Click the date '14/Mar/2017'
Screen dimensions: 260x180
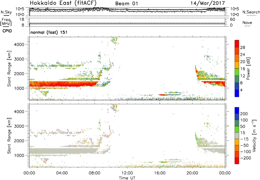pos(208,3)
